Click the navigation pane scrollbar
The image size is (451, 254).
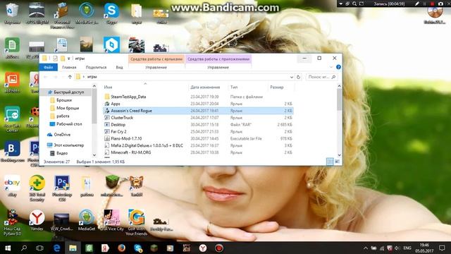tap(94, 105)
